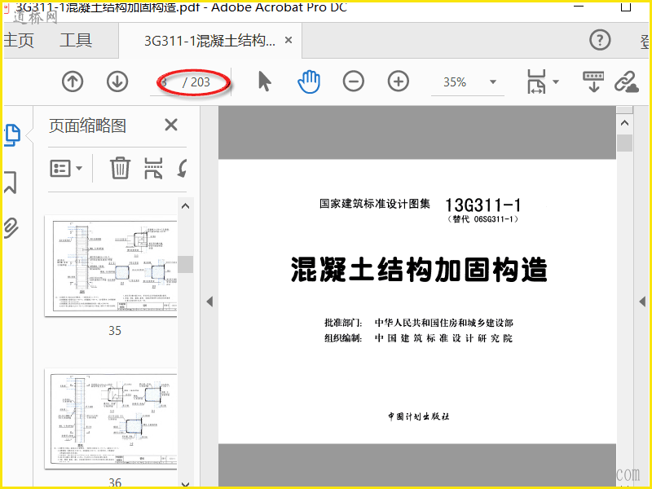The height and width of the screenshot is (489, 652).
Task: Switch to the 主页 tab
Action: pos(19,40)
